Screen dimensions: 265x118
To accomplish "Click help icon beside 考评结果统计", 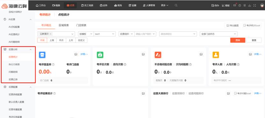I will [x=55, y=93].
